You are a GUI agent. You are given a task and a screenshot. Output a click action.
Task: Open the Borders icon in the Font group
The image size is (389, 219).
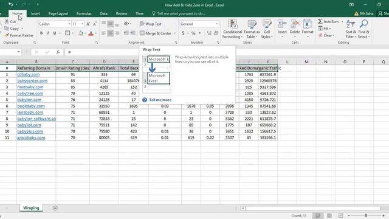[67, 33]
